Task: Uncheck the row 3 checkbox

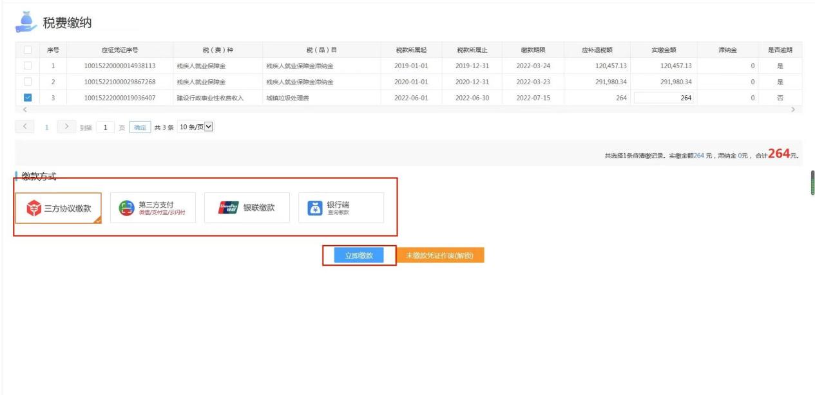Action: [x=27, y=98]
